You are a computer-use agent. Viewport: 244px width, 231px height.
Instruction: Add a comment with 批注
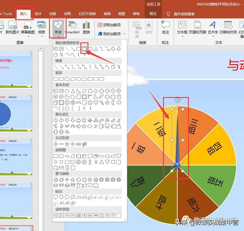point(165,27)
